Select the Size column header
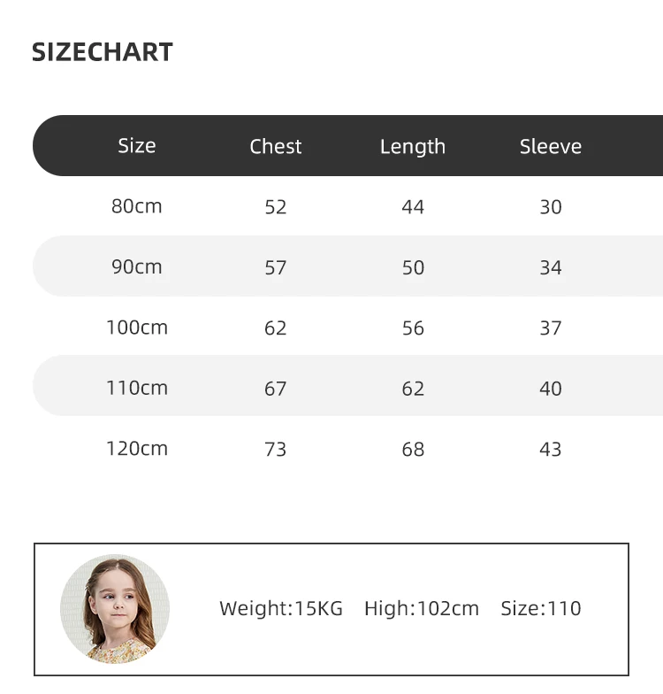The image size is (663, 694). (137, 146)
